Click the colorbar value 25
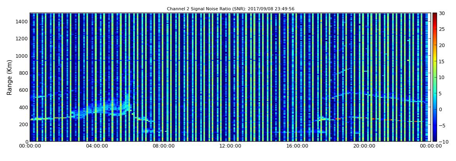Image resolution: width=456 pixels, height=161 pixels. (x=442, y=29)
